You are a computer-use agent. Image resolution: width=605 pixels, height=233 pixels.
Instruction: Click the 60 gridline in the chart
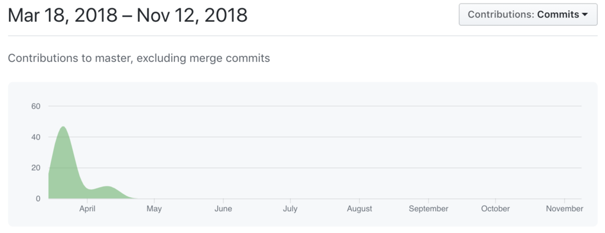tap(315, 106)
